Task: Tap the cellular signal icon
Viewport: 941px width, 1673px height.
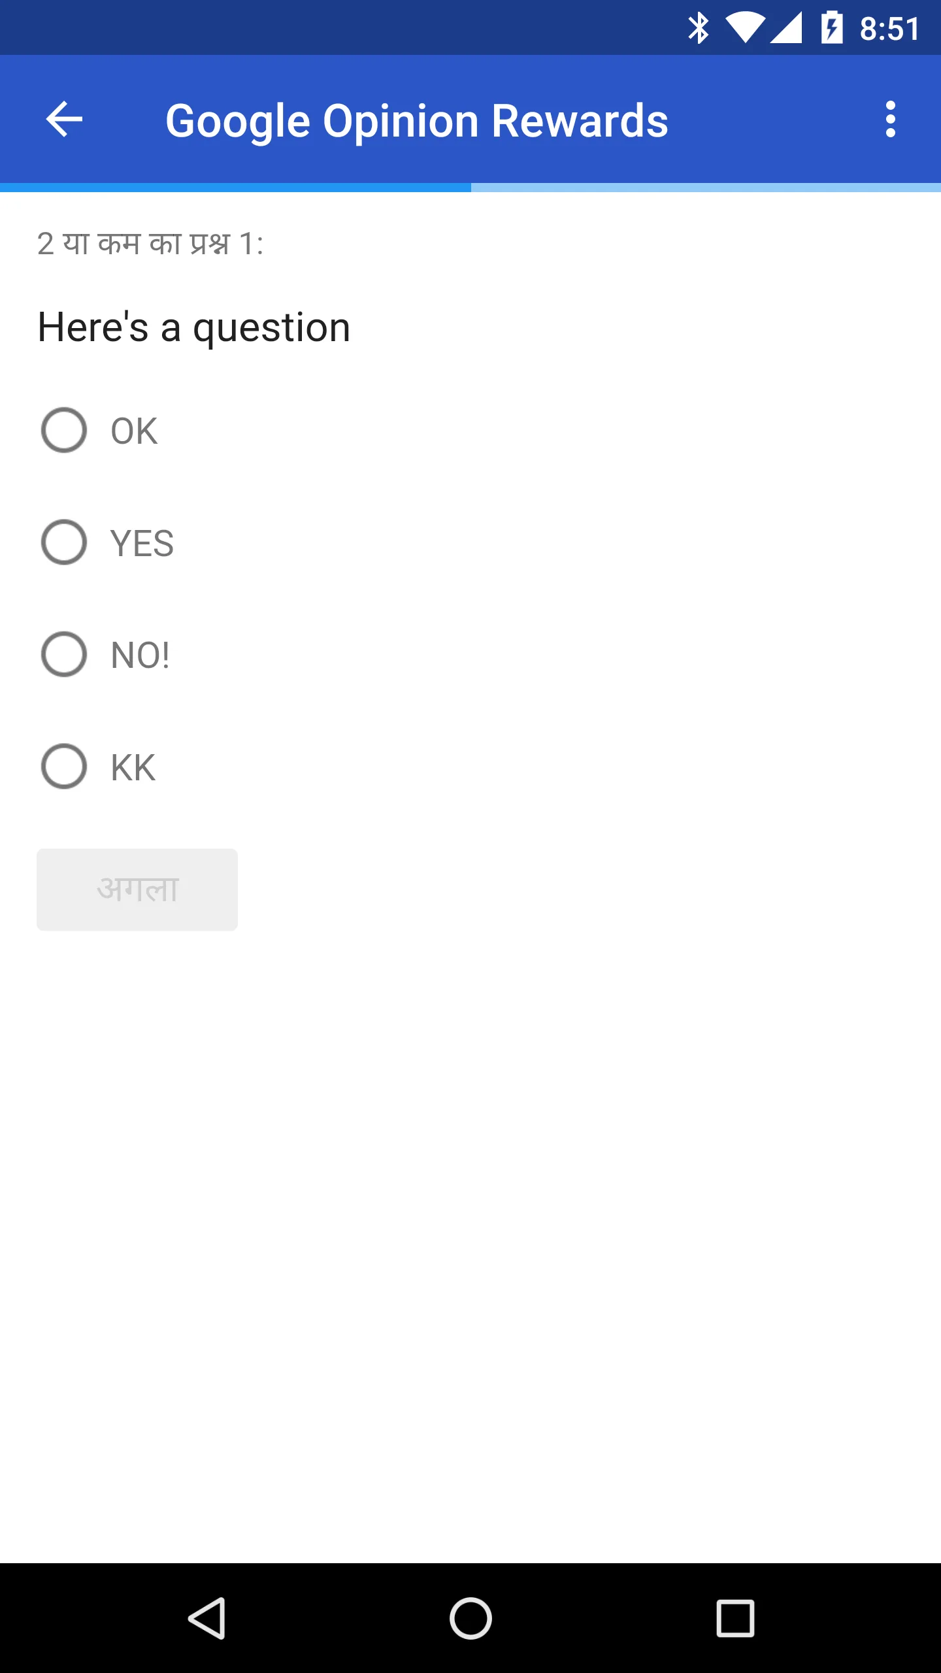Action: tap(786, 28)
